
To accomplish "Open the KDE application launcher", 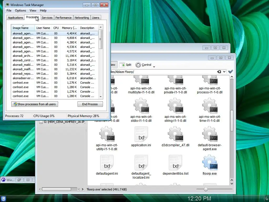I will click(3, 199).
